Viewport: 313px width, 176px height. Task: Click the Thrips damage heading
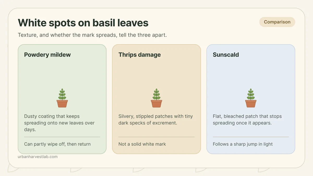140,55
